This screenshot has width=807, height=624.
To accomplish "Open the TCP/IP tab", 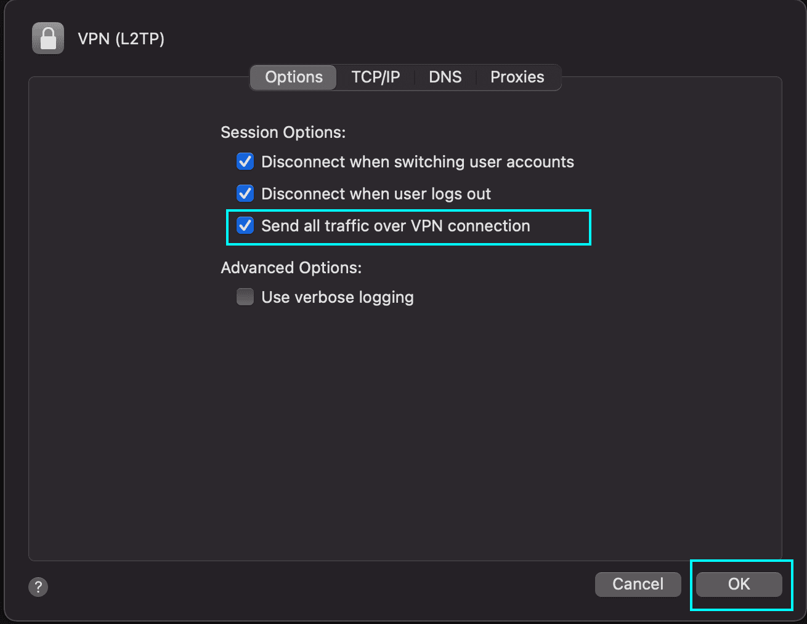I will click(376, 77).
